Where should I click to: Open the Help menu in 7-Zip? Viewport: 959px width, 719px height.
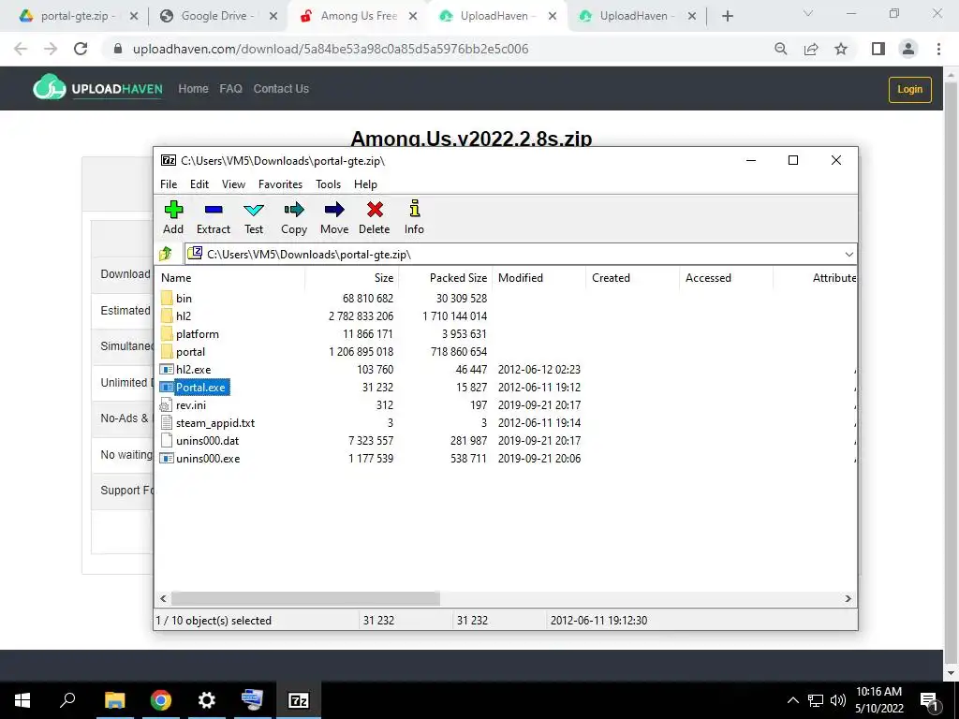click(x=366, y=184)
